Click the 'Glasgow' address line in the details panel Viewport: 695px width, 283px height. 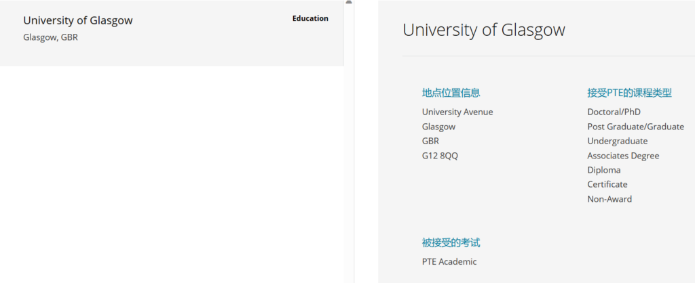pyautogui.click(x=439, y=127)
